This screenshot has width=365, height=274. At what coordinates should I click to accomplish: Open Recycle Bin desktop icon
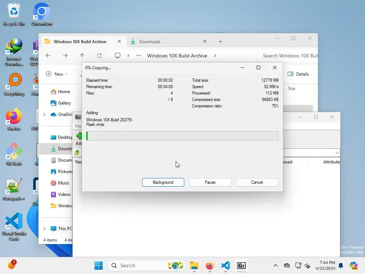[x=14, y=15]
